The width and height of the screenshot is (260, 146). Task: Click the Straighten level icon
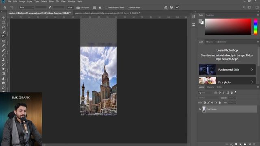[x=78, y=8]
